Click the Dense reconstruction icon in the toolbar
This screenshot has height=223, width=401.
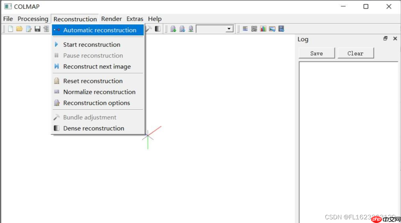(x=158, y=29)
